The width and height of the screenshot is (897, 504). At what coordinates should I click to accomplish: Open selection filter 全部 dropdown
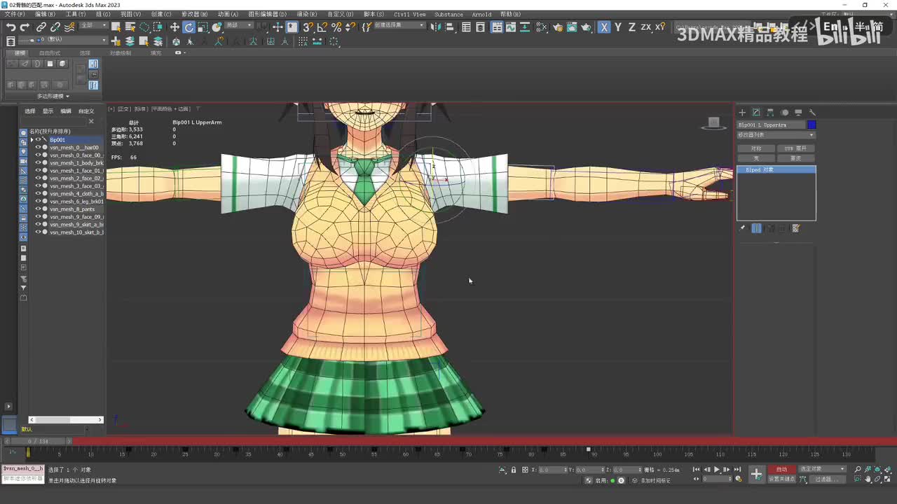pos(93,26)
